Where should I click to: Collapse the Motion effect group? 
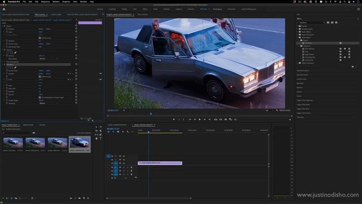2,26
